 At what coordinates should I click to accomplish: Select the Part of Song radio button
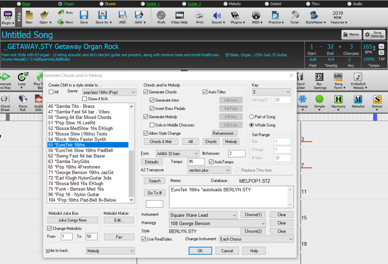pyautogui.click(x=252, y=117)
